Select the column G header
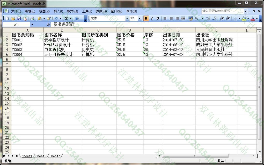This screenshot has height=165, width=264. 217,30
